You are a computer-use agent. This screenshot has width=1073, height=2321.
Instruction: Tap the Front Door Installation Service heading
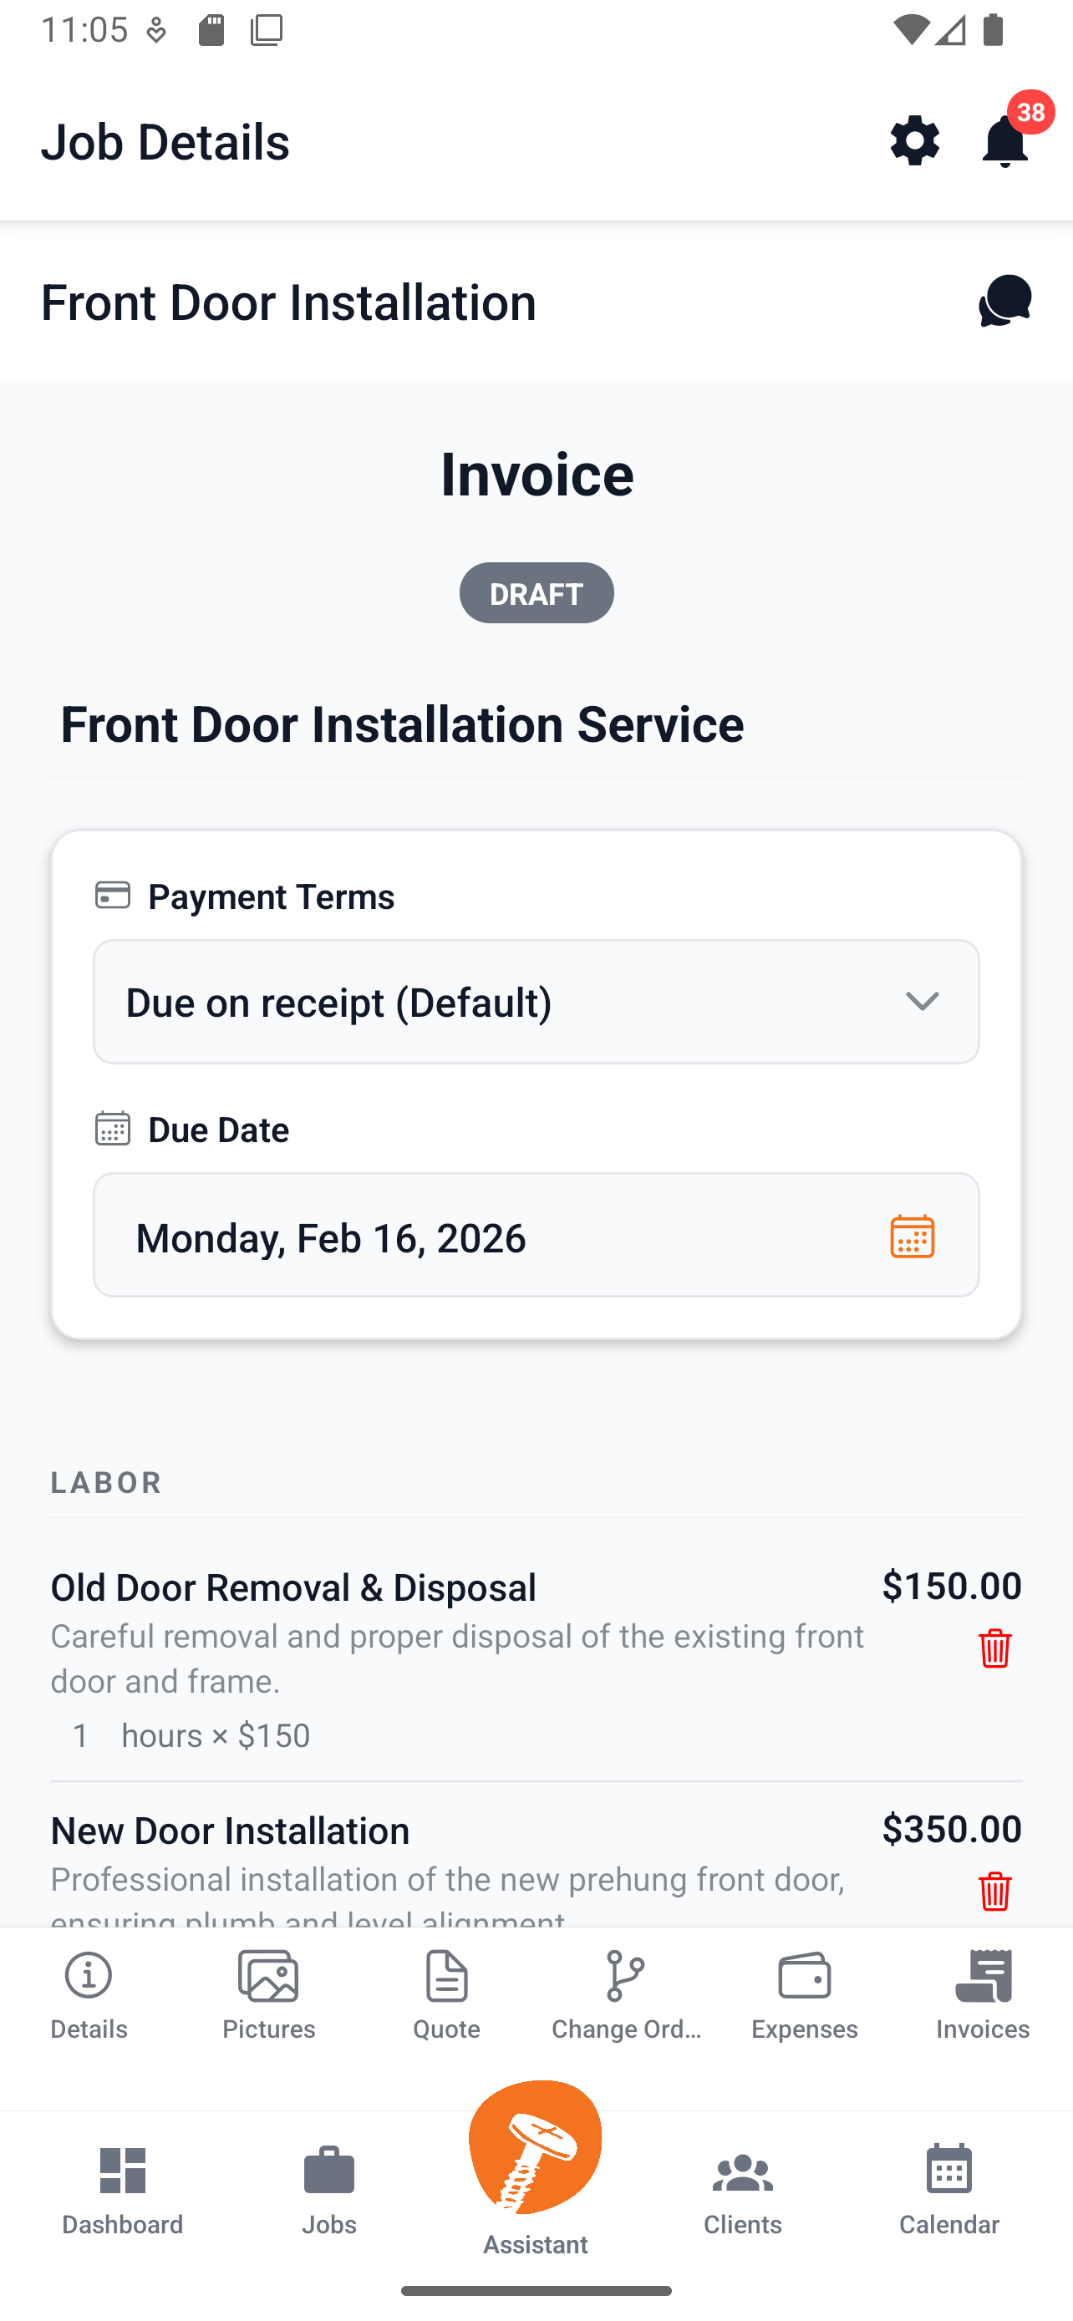[x=402, y=724]
